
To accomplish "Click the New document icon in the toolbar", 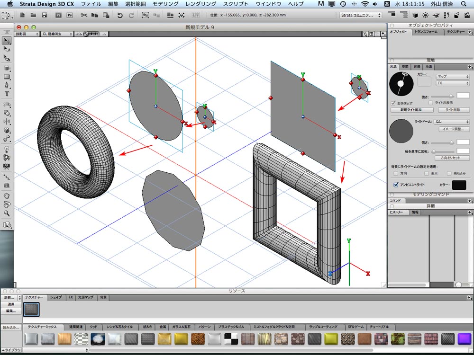I will click(22, 15).
